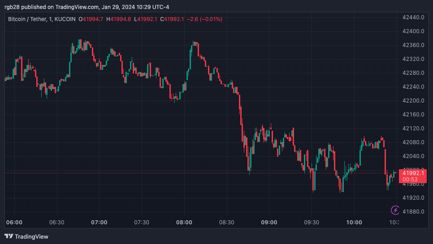The image size is (433, 244).
Task: Select the open value O41994.7
Action: point(91,19)
